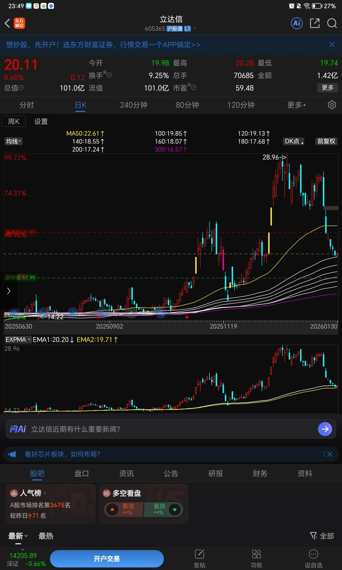The height and width of the screenshot is (570, 342).
Task: Tap the VS 多空看盘 icon
Action: point(107,493)
